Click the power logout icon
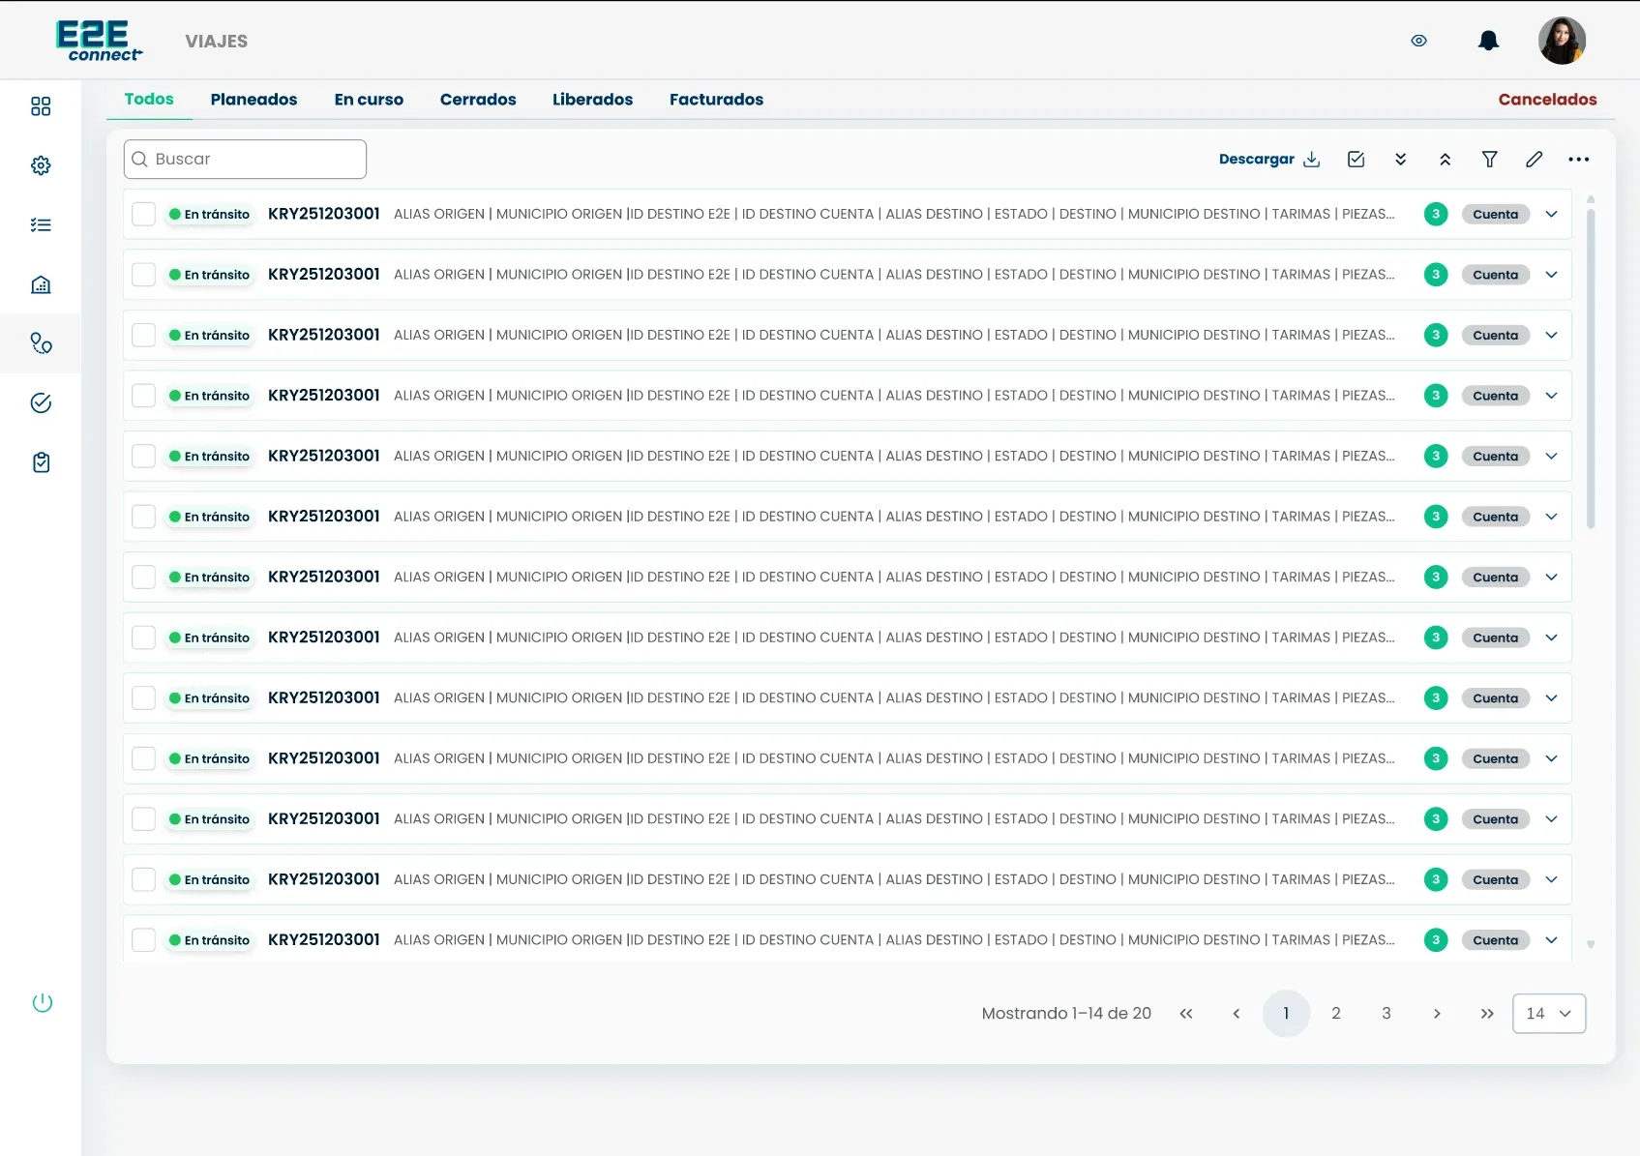Image resolution: width=1640 pixels, height=1156 pixels. click(x=43, y=1003)
